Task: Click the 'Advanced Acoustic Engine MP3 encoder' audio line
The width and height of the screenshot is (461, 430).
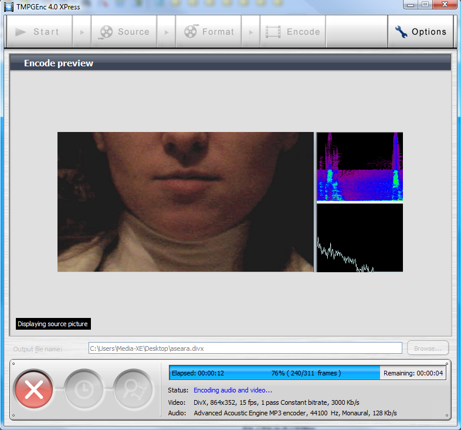Action: click(x=295, y=413)
